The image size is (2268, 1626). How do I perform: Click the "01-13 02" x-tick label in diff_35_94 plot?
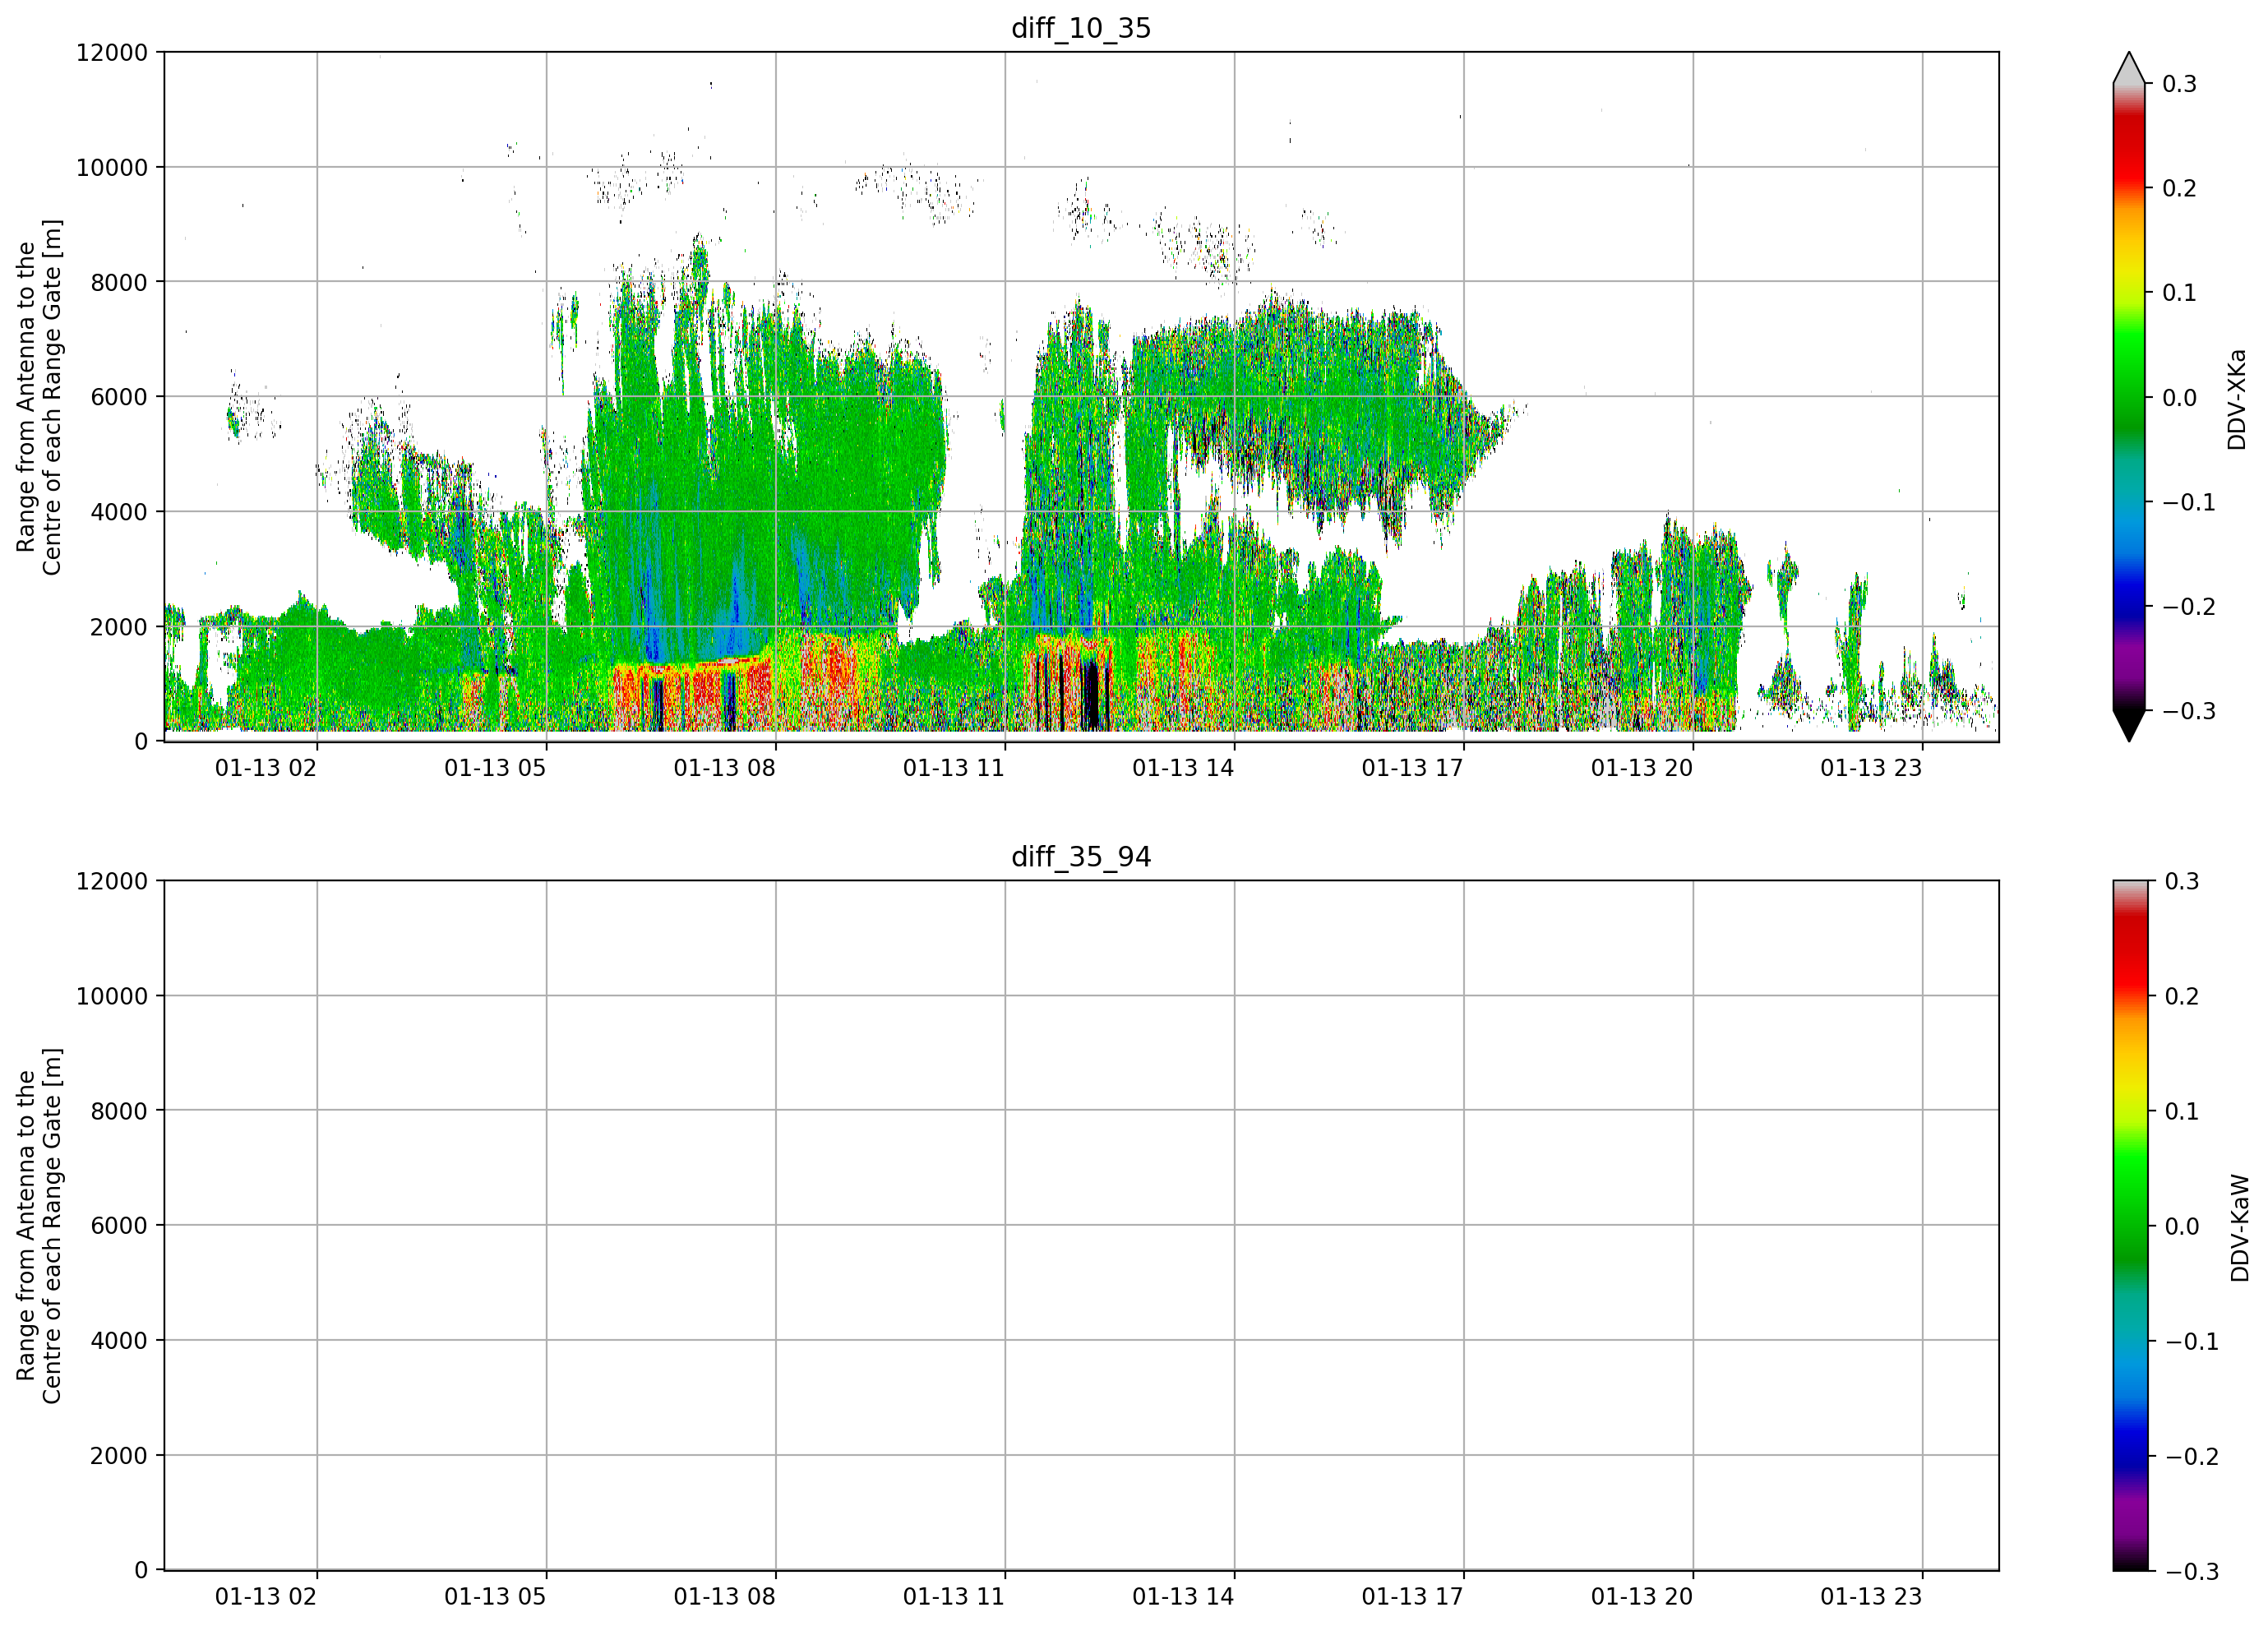tap(266, 1597)
